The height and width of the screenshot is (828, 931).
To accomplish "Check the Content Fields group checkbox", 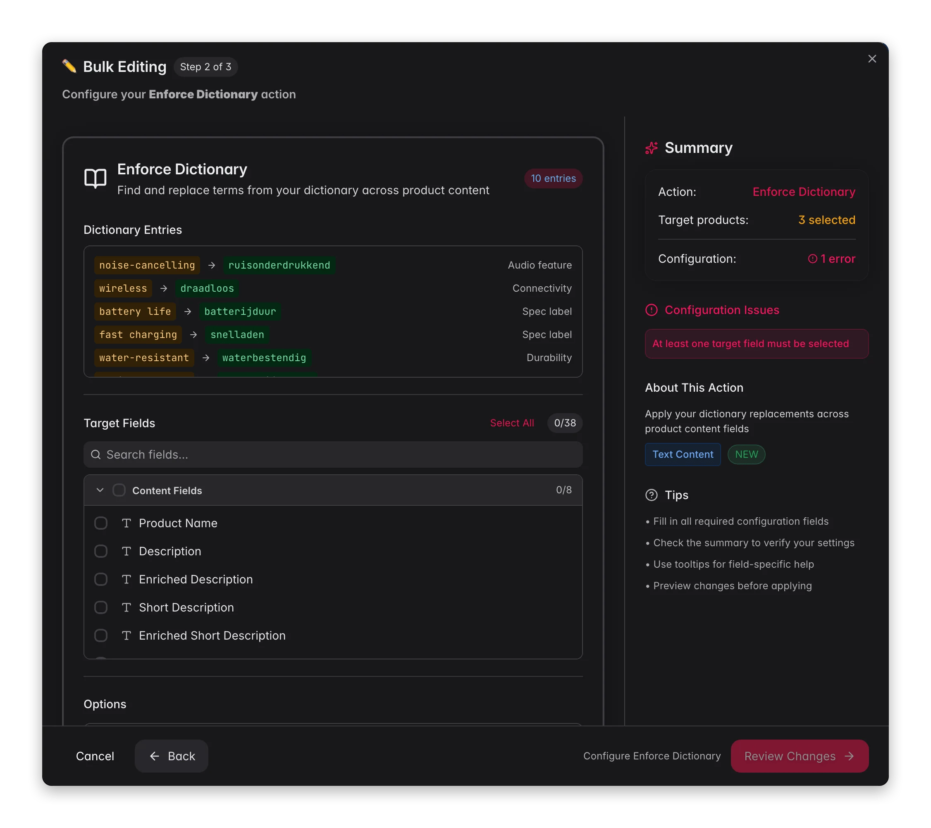I will 119,490.
